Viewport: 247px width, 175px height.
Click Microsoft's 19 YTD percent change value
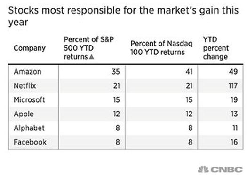point(234,100)
